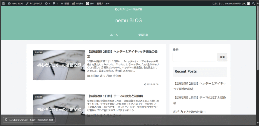Open post title 【活動記録 2日目】ヘッダーとアイキャッチ画像の設定
The width and height of the screenshot is (259, 126).
(x=122, y=54)
